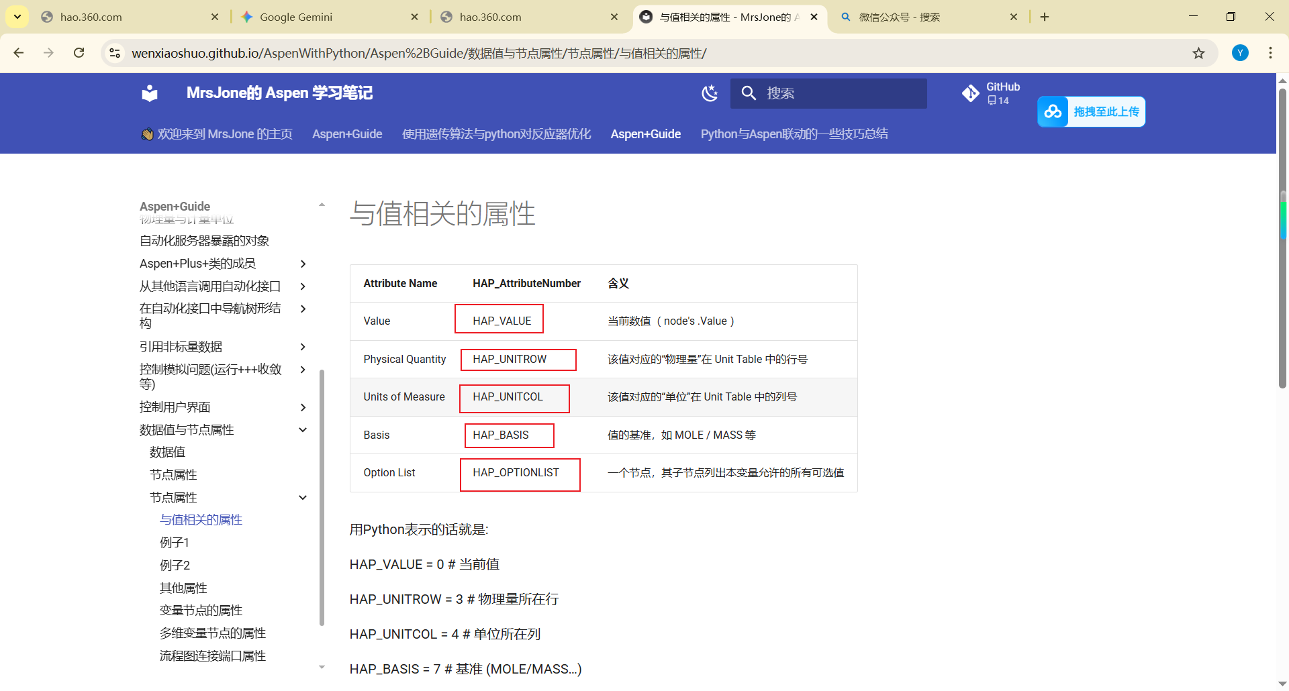View site information icon in address bar

click(115, 53)
